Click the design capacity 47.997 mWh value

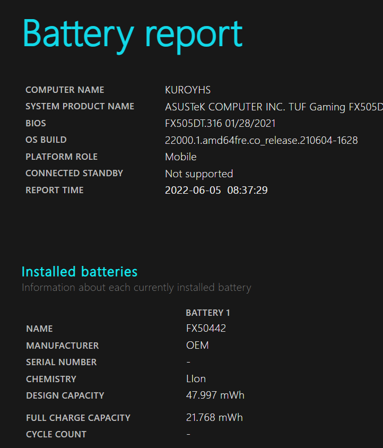coord(215,395)
